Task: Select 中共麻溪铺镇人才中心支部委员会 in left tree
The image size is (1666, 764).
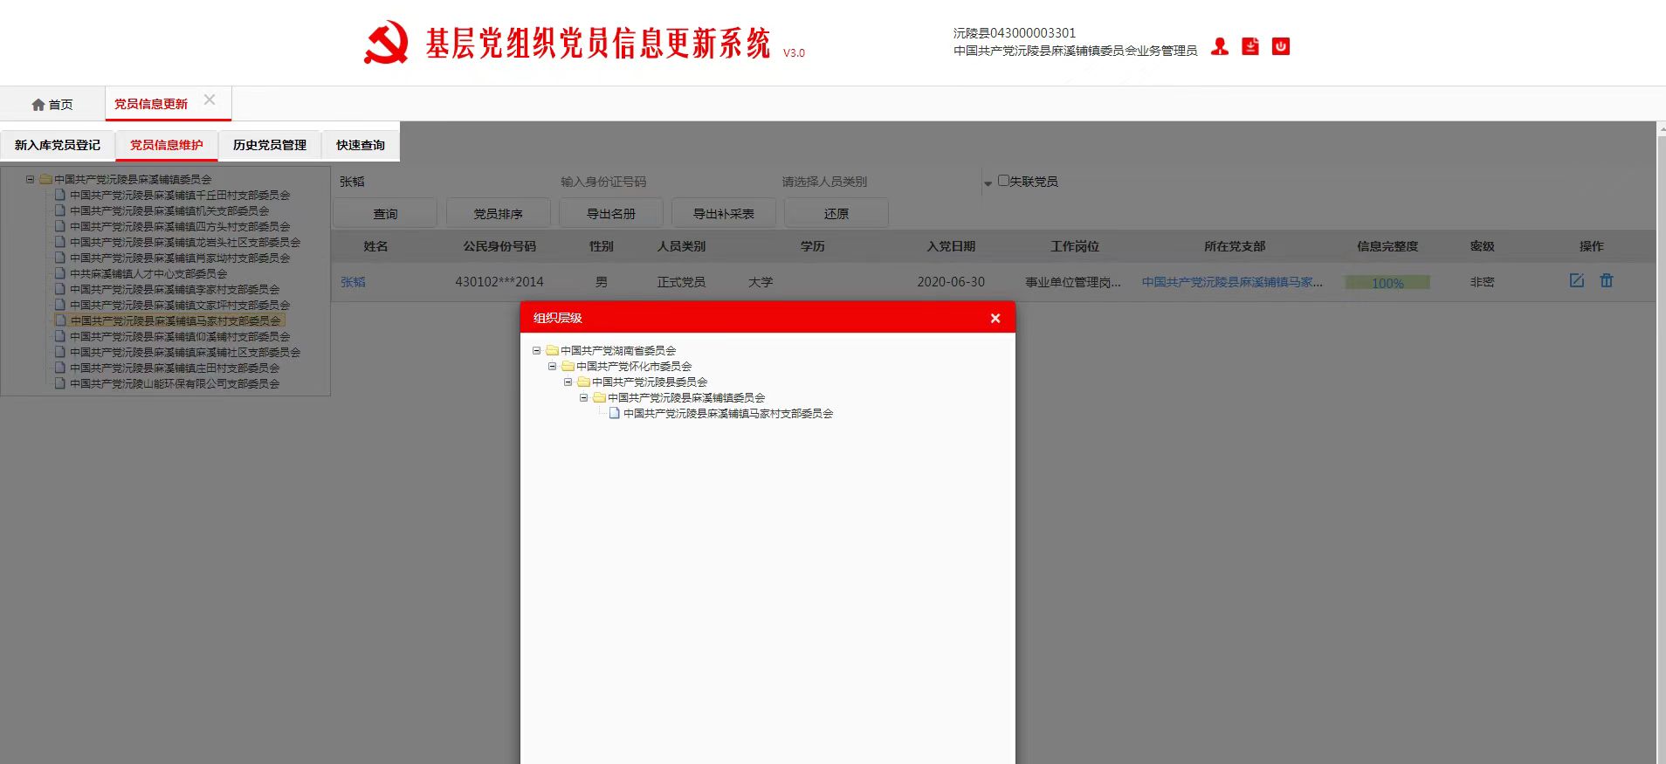Action: 148,274
